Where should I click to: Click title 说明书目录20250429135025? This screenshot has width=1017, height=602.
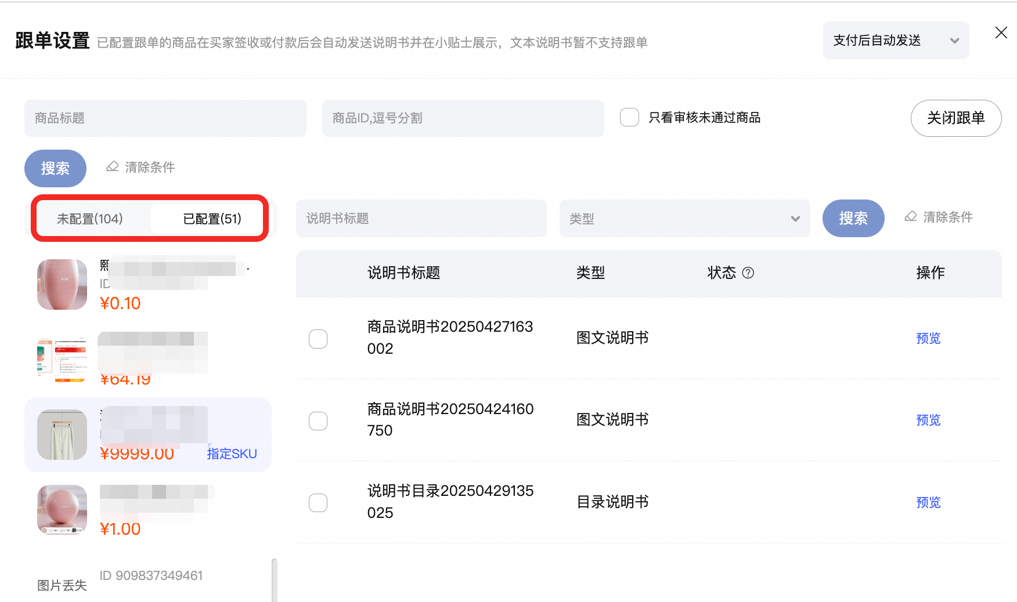point(450,502)
